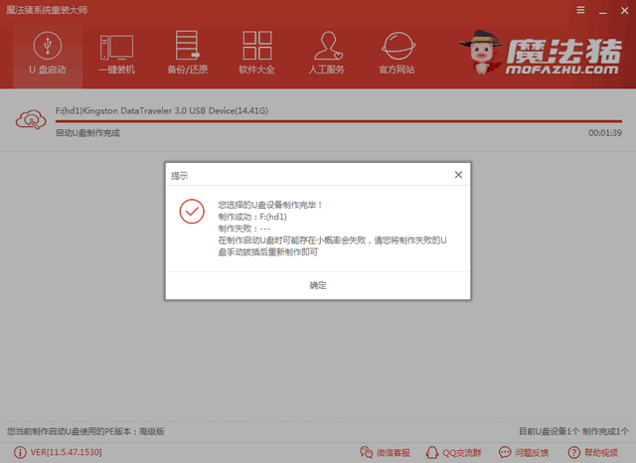636x463 pixels.
Task: Click the 人工服务 manual service icon
Action: click(328, 54)
